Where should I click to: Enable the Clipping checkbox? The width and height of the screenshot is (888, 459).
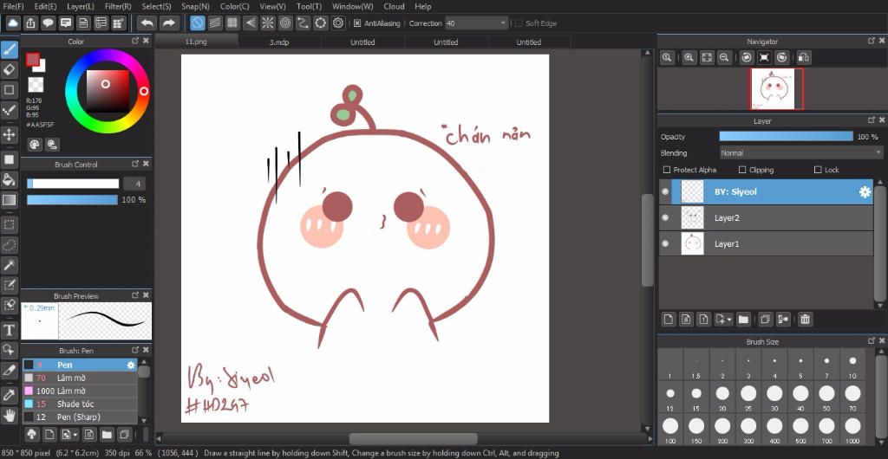pyautogui.click(x=742, y=170)
